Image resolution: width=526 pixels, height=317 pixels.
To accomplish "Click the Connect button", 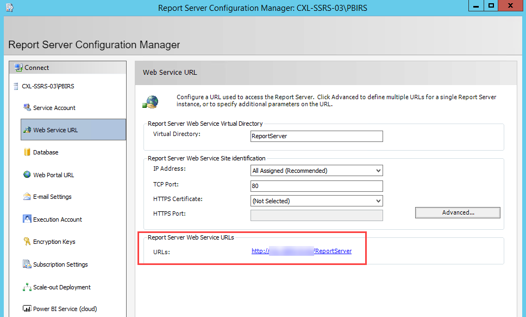I will click(68, 68).
